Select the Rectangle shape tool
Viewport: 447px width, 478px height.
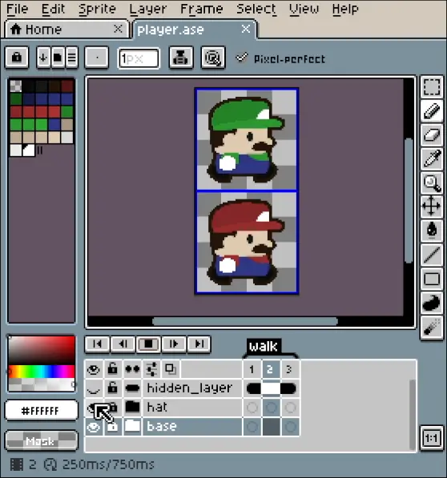[432, 278]
